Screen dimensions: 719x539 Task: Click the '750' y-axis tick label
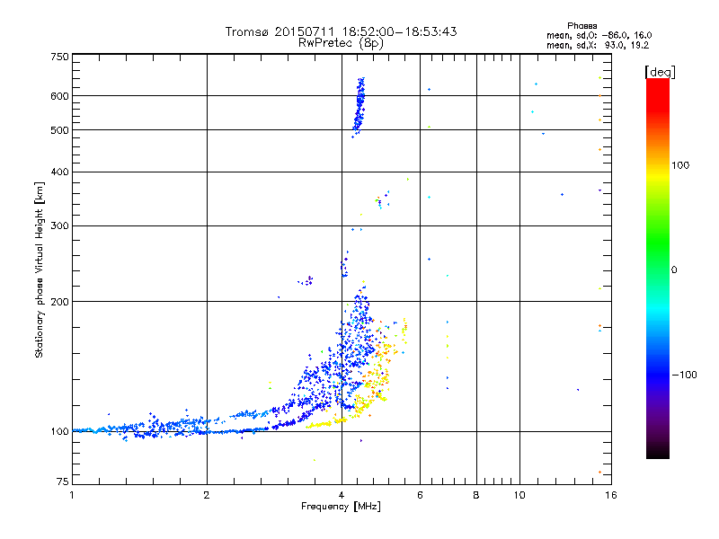(59, 57)
